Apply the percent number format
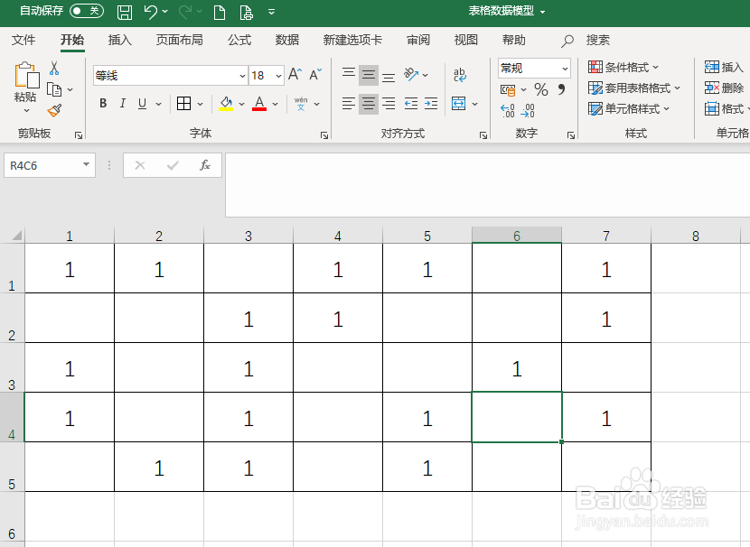750x547 pixels. click(x=539, y=88)
